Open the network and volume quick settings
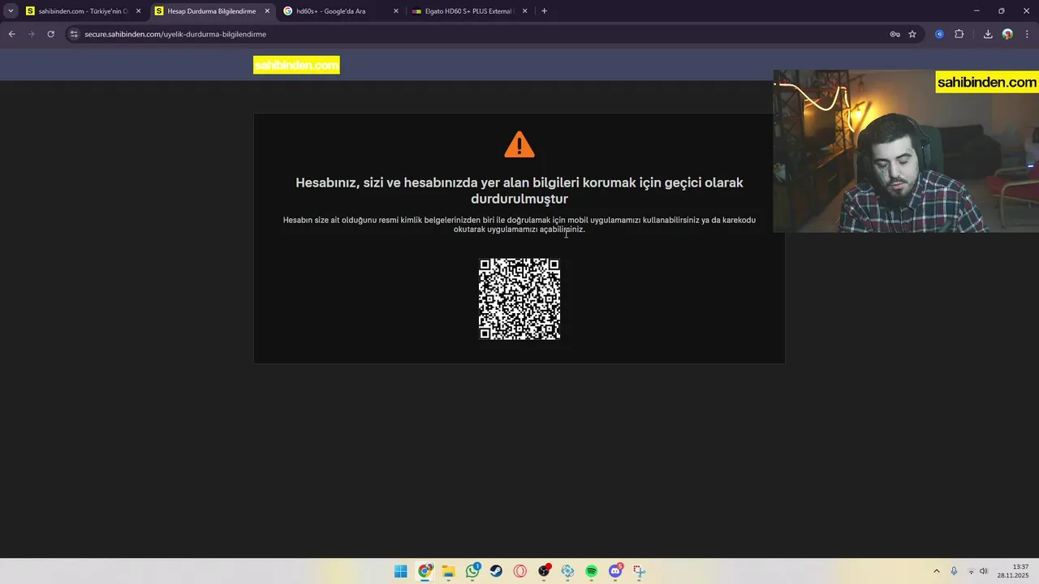Viewport: 1039px width, 584px height. coord(977,571)
